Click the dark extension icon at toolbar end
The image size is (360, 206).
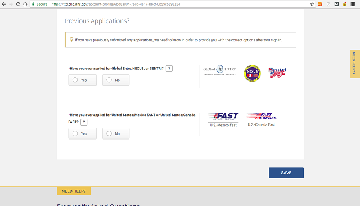click(x=353, y=4)
